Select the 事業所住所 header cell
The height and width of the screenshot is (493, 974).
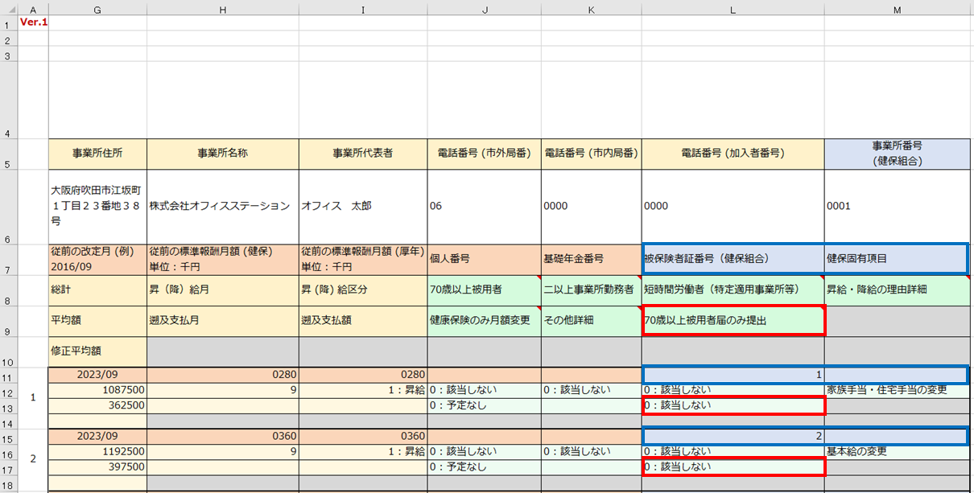pos(97,154)
